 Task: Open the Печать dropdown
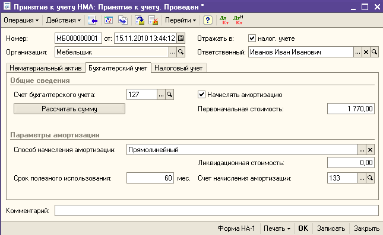pos(277,228)
